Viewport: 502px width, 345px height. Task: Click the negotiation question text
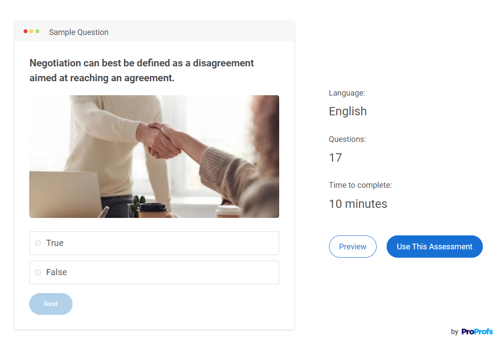click(x=142, y=70)
